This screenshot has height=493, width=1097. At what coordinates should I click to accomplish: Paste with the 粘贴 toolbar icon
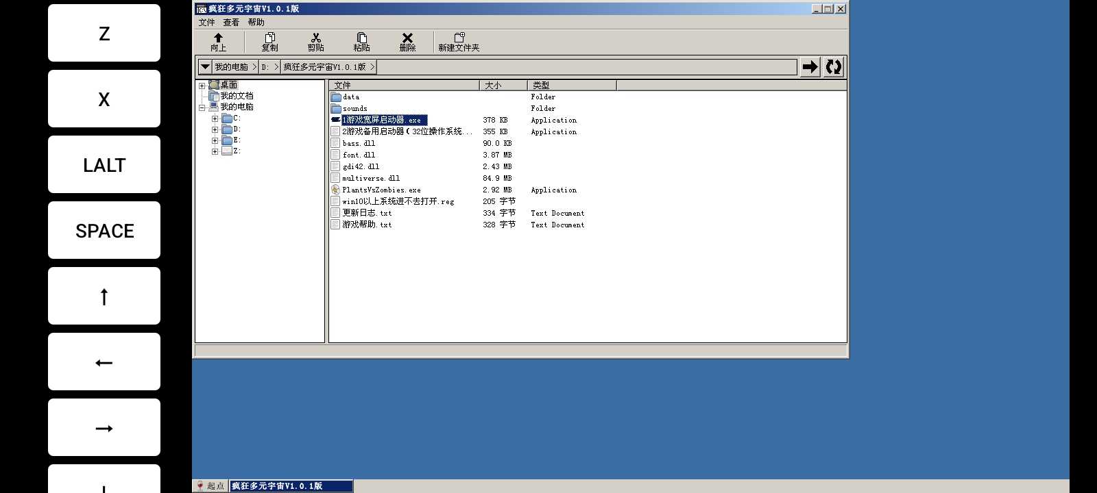click(x=361, y=42)
